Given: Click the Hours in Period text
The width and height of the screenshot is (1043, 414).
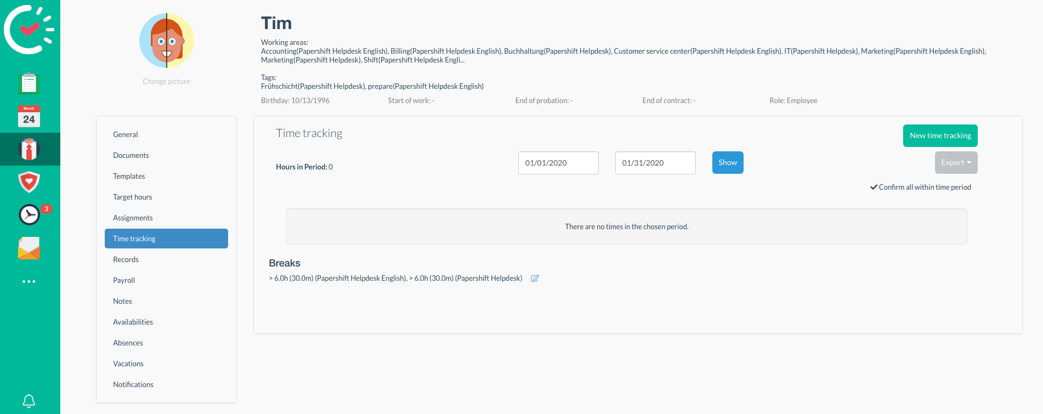Looking at the screenshot, I should coord(304,167).
